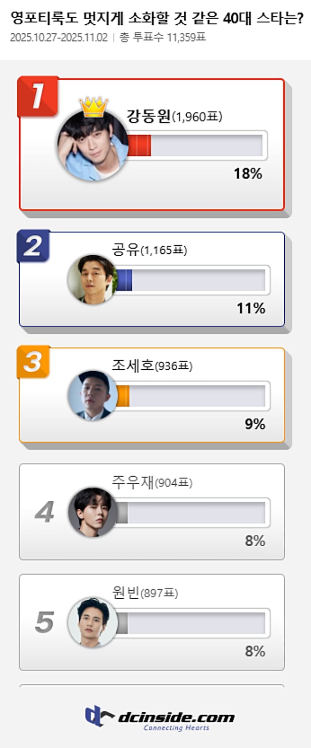This screenshot has height=748, width=311.
Task: Click the blue rank 2 badge
Action: (x=33, y=246)
